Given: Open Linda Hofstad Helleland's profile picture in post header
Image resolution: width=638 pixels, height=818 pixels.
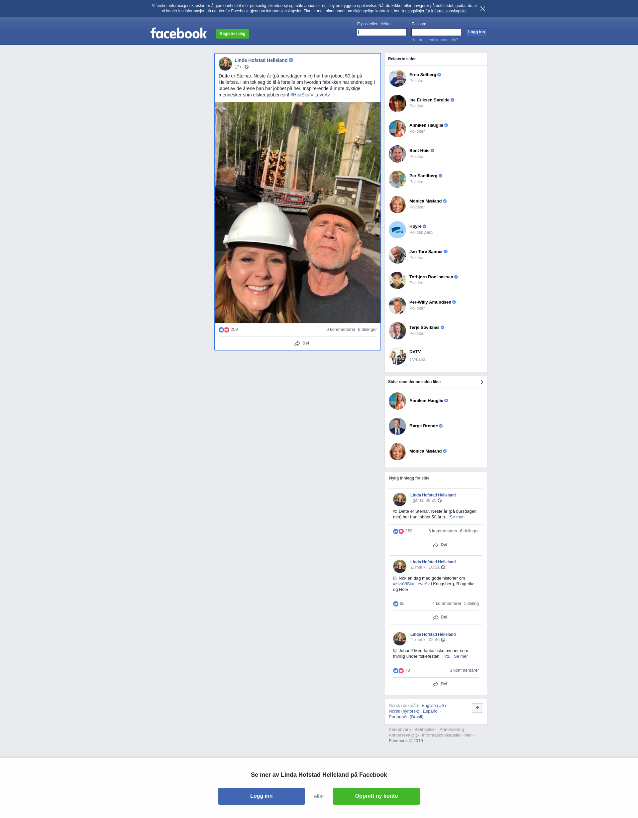Looking at the screenshot, I should [x=225, y=64].
